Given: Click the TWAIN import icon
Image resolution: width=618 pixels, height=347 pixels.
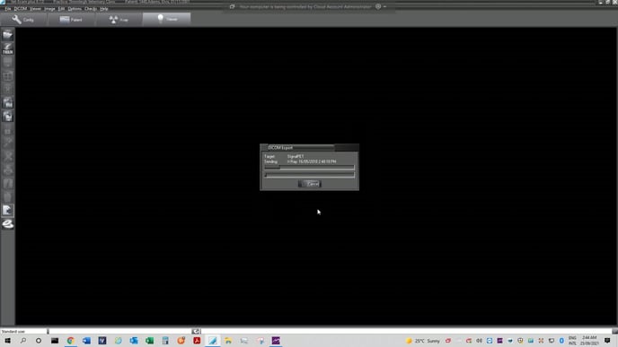Looking at the screenshot, I should (7, 48).
